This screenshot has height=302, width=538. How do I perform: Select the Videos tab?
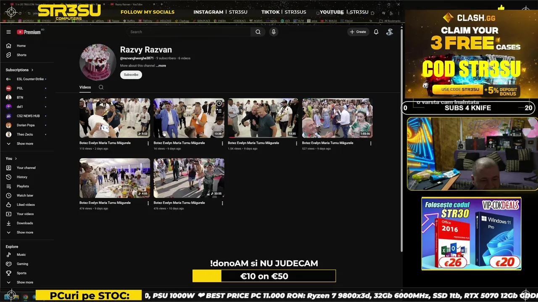[85, 87]
